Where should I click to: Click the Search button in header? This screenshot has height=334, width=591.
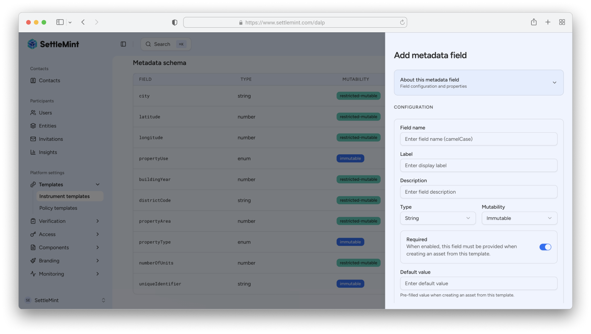pos(165,44)
